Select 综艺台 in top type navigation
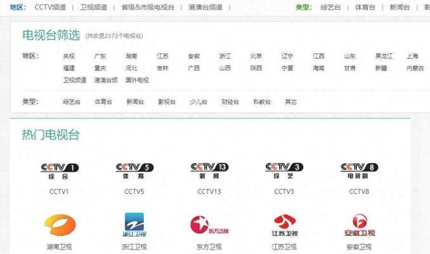Image resolution: width=430 pixels, height=254 pixels. click(330, 7)
